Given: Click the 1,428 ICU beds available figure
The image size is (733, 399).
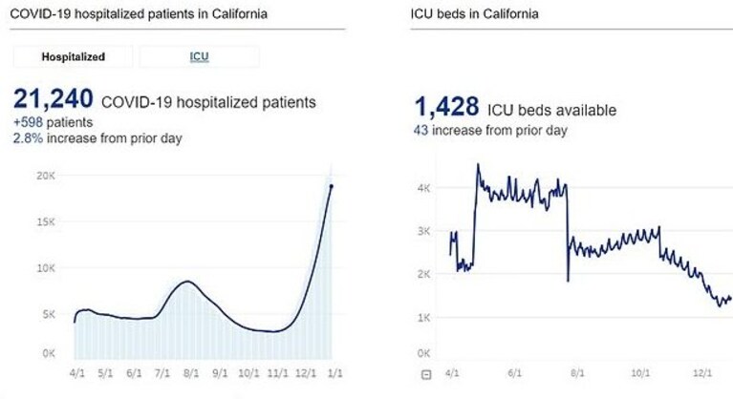Looking at the screenshot, I should [447, 106].
